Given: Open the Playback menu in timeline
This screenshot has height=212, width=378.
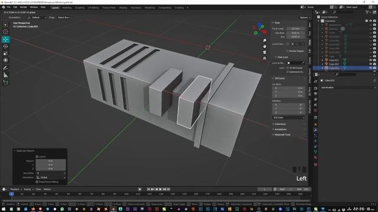Looking at the screenshot, I should tap(16, 190).
